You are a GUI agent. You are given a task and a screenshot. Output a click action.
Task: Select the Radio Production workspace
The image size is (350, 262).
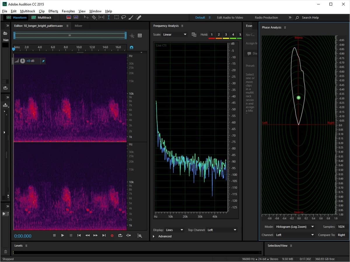pyautogui.click(x=266, y=17)
